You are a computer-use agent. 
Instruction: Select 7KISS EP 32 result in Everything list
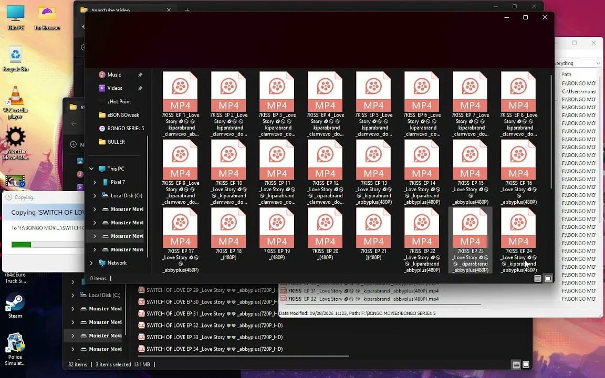click(x=360, y=299)
